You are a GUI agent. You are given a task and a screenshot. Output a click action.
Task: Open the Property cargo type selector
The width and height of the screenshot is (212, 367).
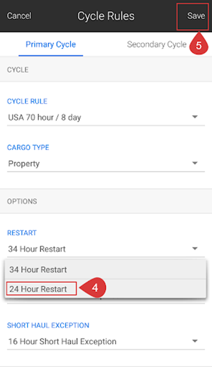tap(106, 164)
